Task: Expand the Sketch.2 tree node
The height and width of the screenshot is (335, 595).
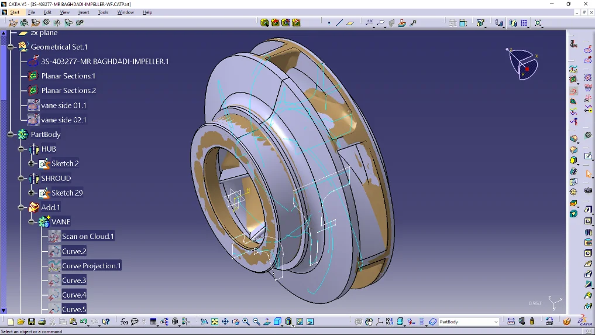Action: [32, 163]
